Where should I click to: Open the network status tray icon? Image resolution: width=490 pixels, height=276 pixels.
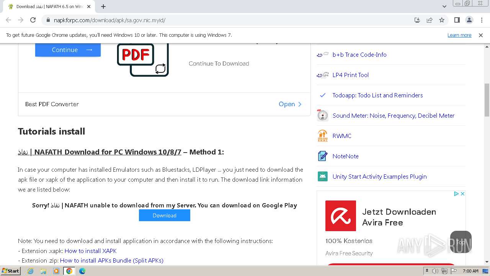point(444,271)
